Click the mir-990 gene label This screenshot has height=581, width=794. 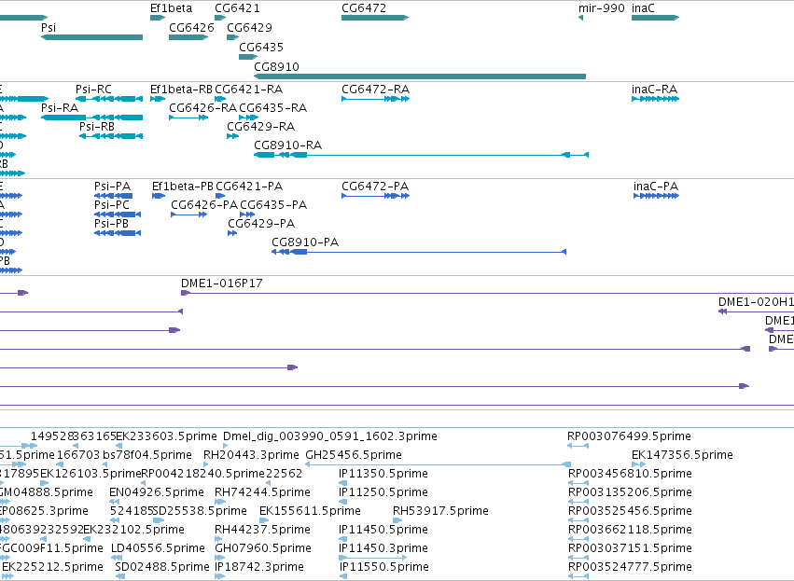click(602, 8)
